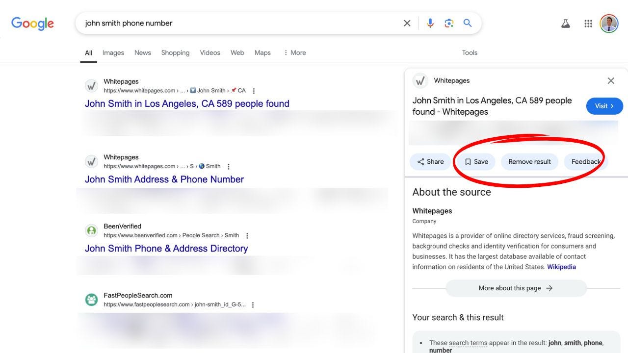This screenshot has width=628, height=353.
Task: Open three-dot menu on the Los Angeles Whitepages result
Action: pyautogui.click(x=254, y=91)
